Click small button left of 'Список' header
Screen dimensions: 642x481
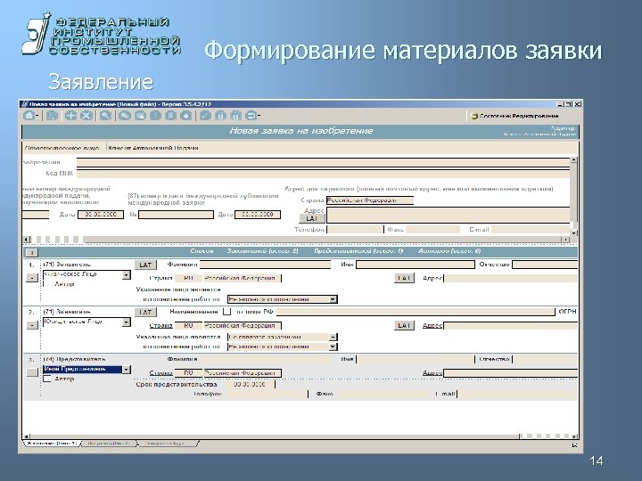tap(31, 252)
